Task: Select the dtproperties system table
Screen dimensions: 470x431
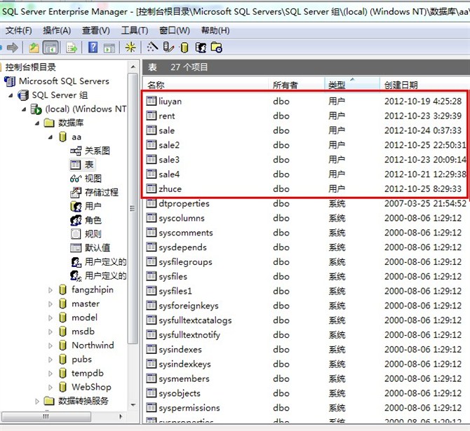Action: click(306, 203)
